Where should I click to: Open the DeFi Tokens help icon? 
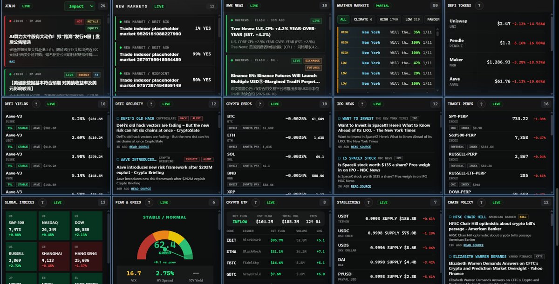(479, 6)
